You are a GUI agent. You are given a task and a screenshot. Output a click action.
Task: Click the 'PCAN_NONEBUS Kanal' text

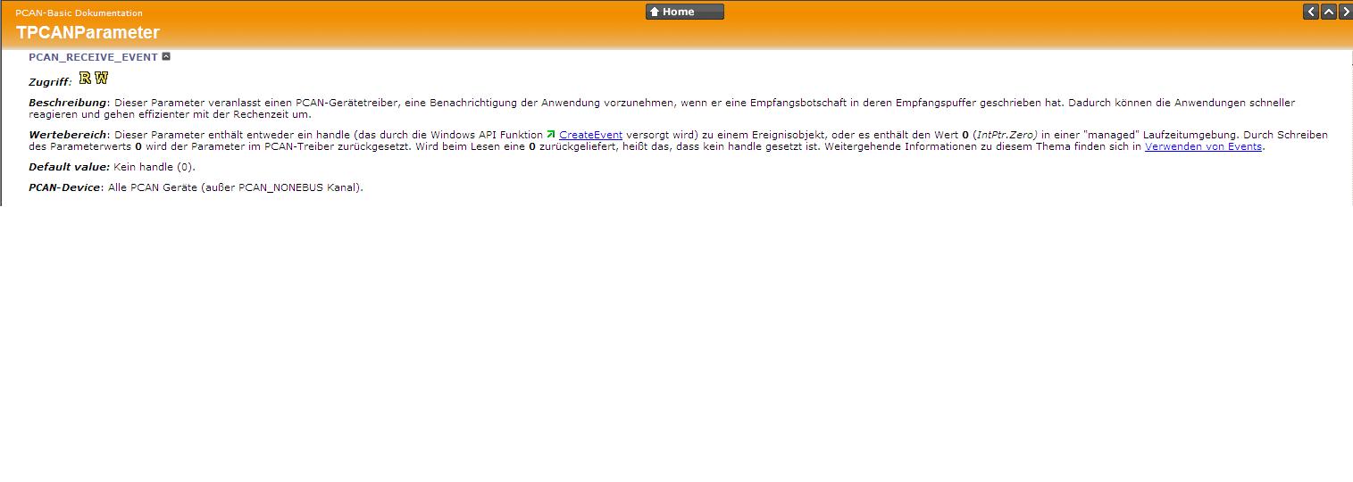tap(298, 187)
